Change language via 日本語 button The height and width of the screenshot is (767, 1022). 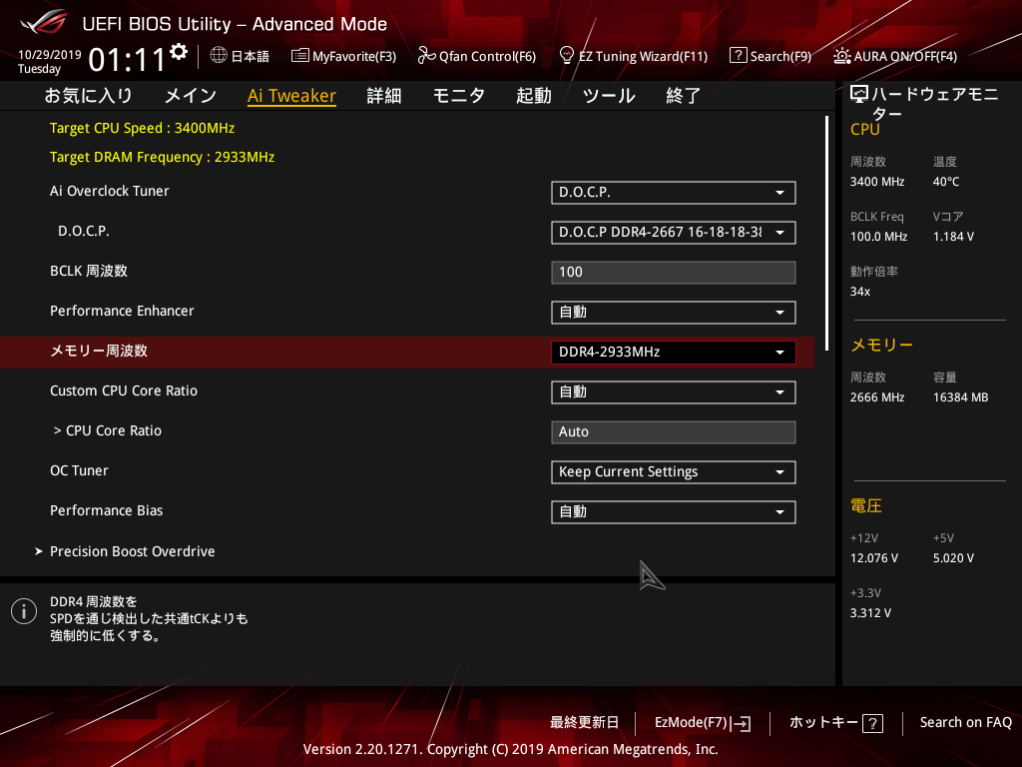251,56
